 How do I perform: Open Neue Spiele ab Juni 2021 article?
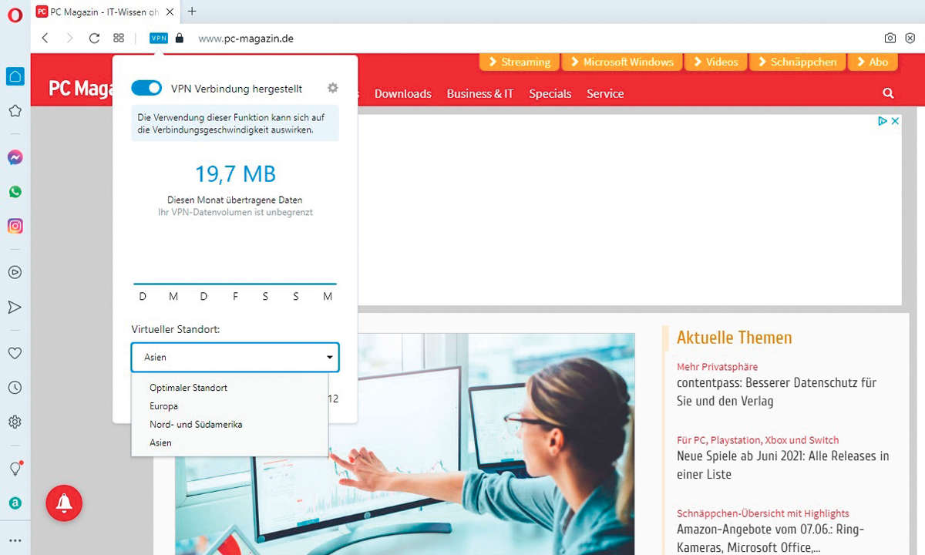[x=783, y=465]
